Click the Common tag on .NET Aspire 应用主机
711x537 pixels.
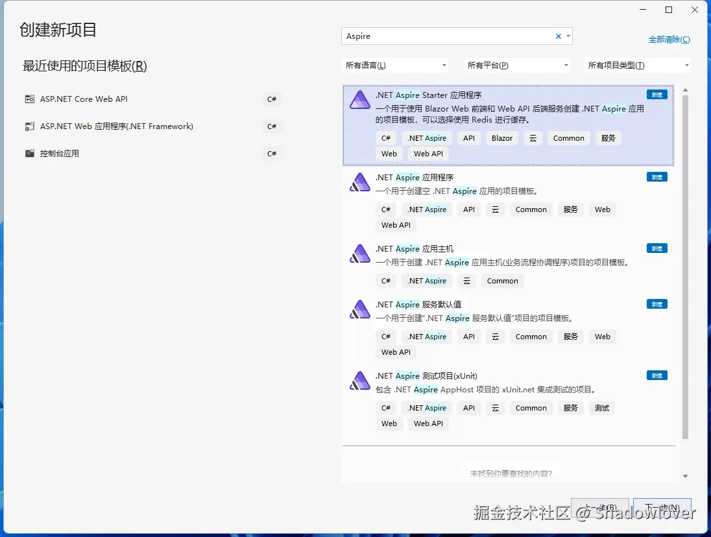(502, 281)
